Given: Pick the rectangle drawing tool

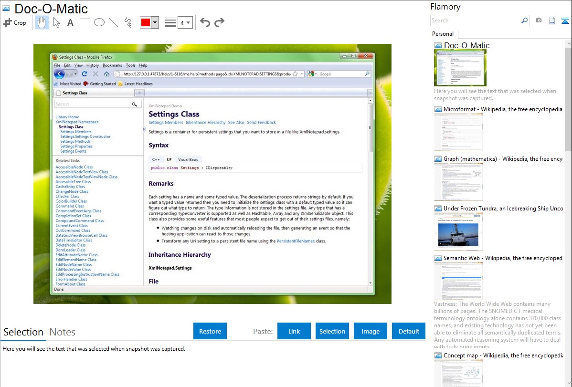Looking at the screenshot, I should pos(85,22).
